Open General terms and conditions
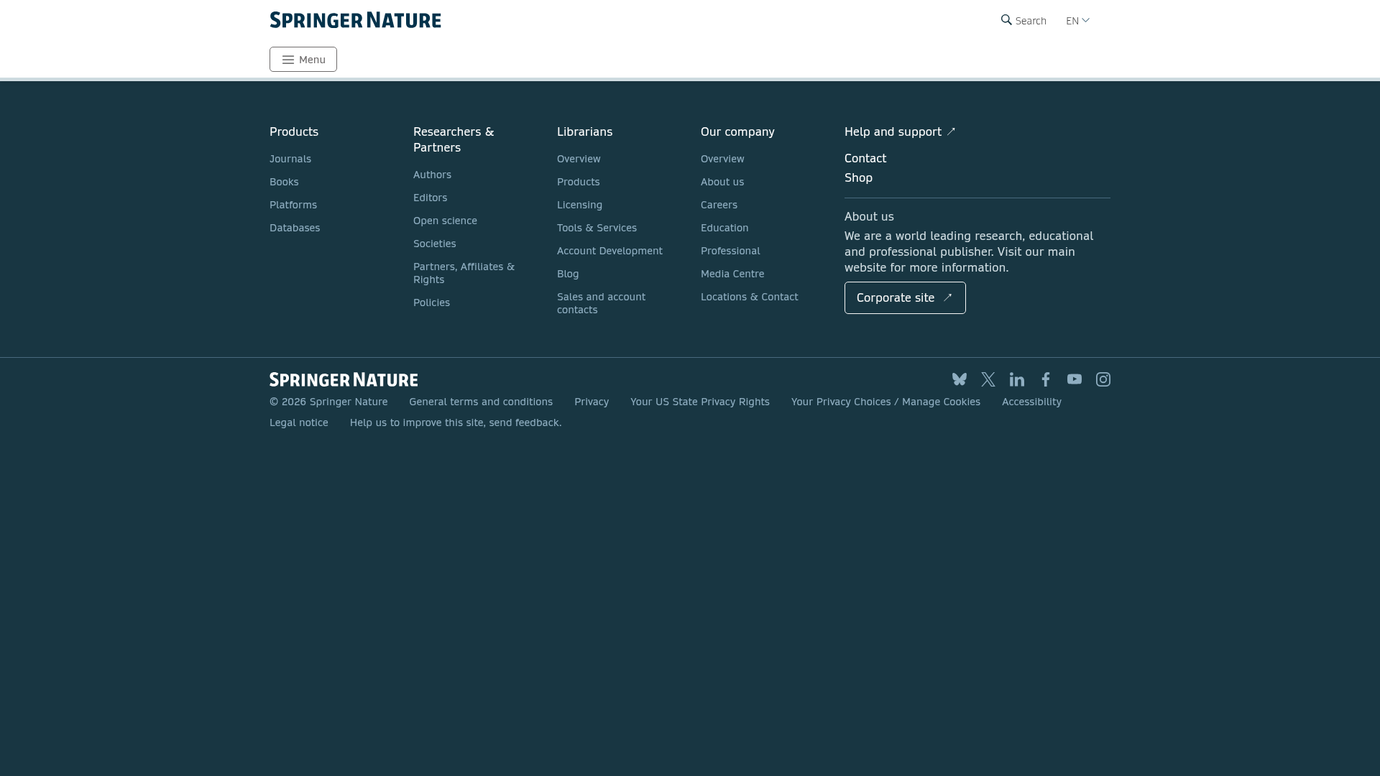Image resolution: width=1380 pixels, height=776 pixels. tap(480, 402)
